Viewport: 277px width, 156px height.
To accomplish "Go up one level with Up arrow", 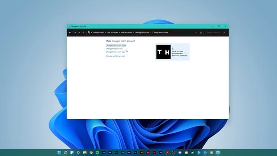I will [84, 32].
